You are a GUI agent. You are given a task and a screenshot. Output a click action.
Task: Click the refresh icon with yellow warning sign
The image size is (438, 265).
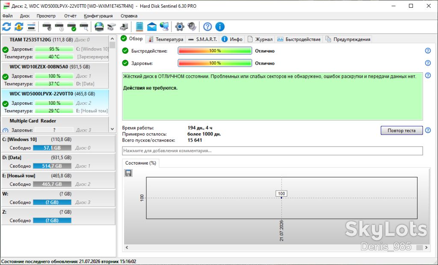tap(19, 27)
